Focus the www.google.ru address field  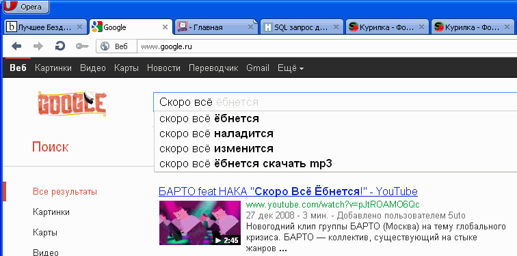tap(326, 46)
